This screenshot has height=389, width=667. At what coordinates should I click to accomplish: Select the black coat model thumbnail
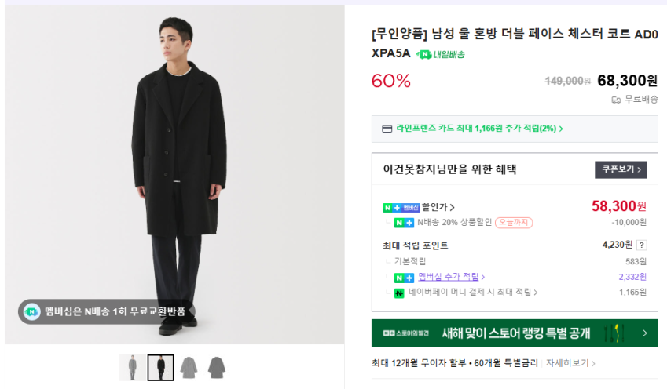point(161,367)
